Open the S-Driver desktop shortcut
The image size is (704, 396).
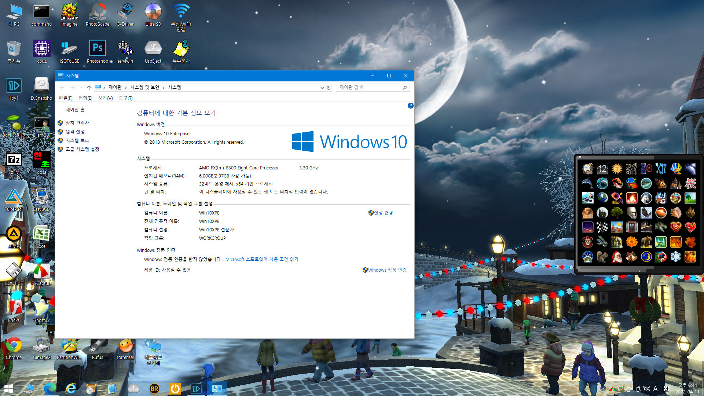tap(125, 15)
